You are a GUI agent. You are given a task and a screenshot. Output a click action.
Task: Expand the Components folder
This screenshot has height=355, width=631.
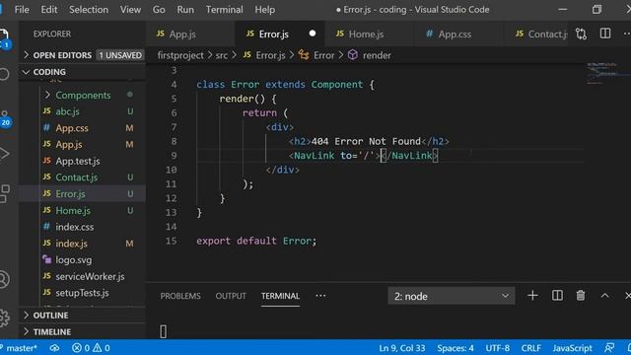(83, 95)
